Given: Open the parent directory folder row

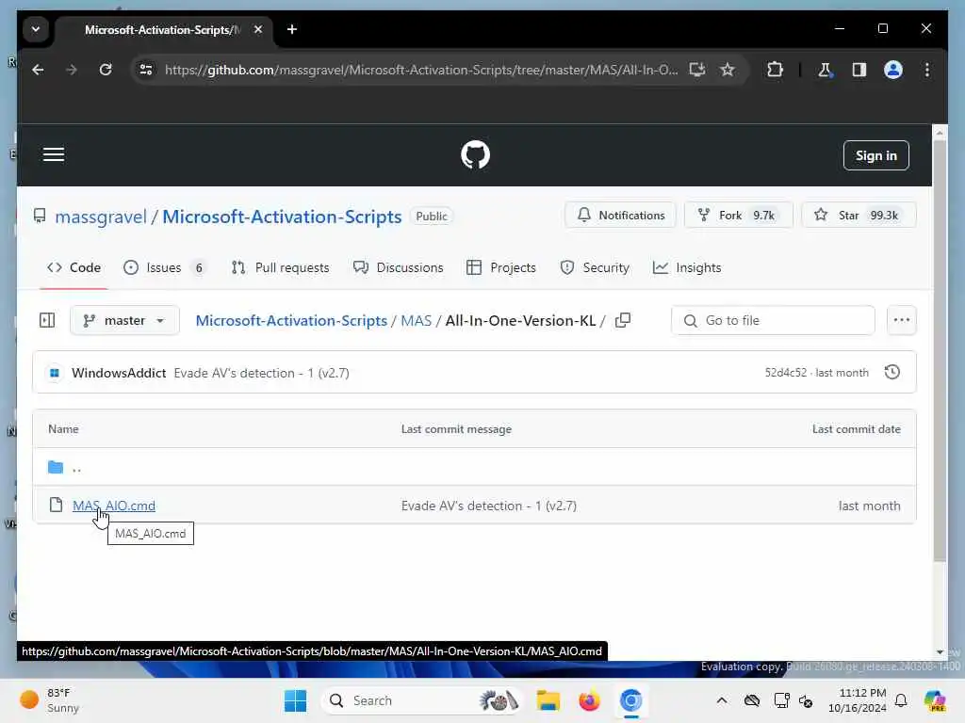Looking at the screenshot, I should 475,467.
